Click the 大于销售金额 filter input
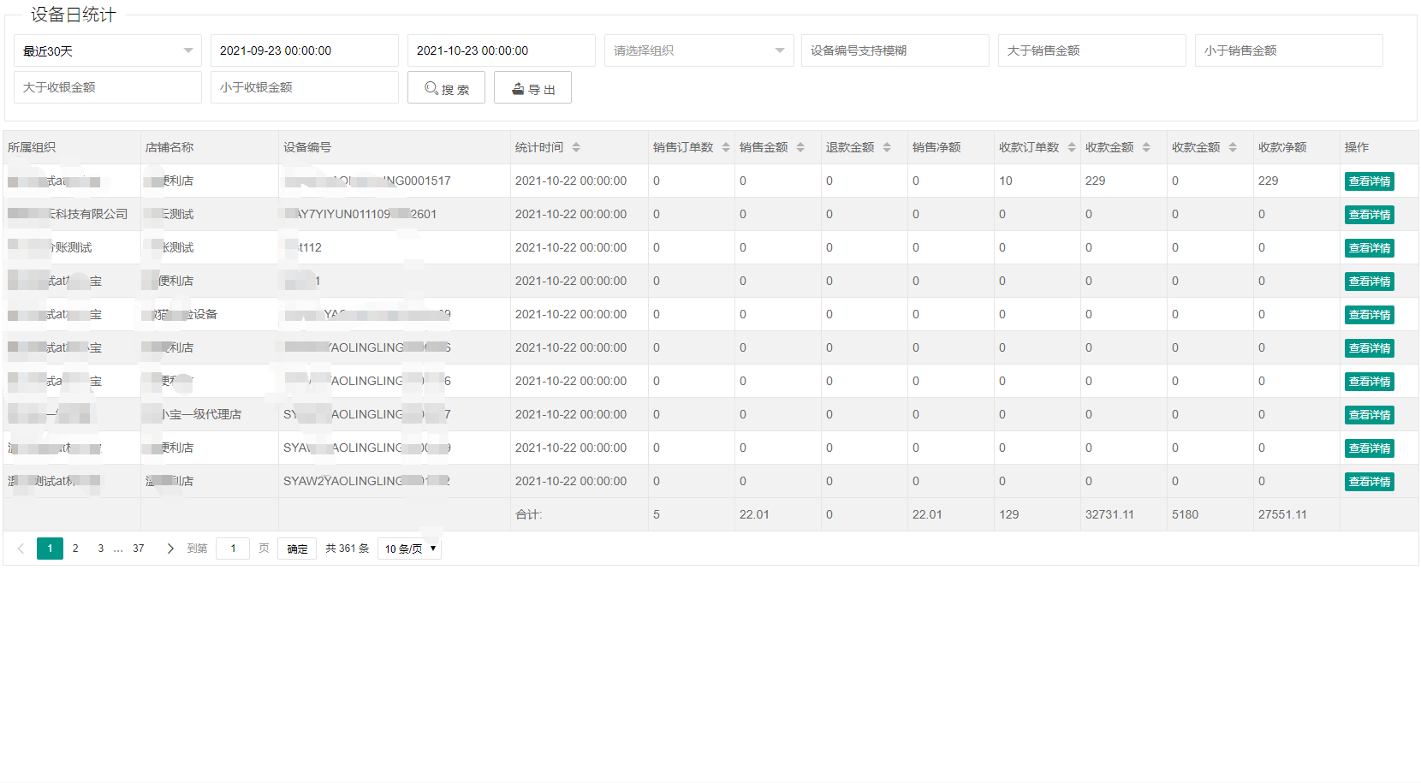 1091,50
